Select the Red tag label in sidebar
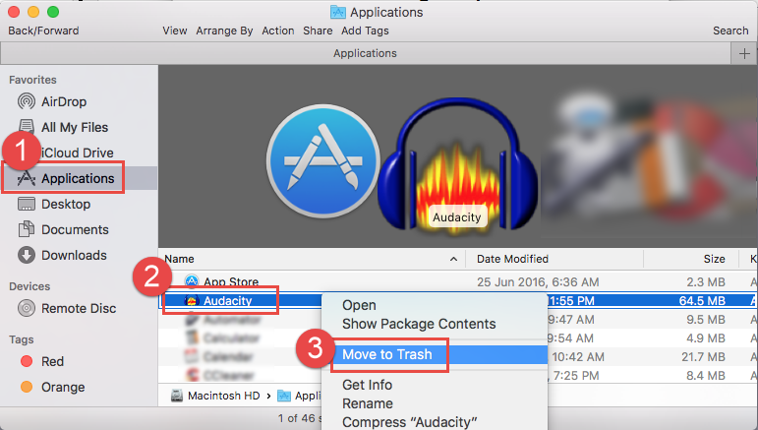758x430 pixels. tap(53, 361)
